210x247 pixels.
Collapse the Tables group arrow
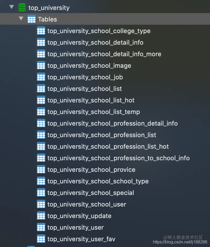coord(21,19)
